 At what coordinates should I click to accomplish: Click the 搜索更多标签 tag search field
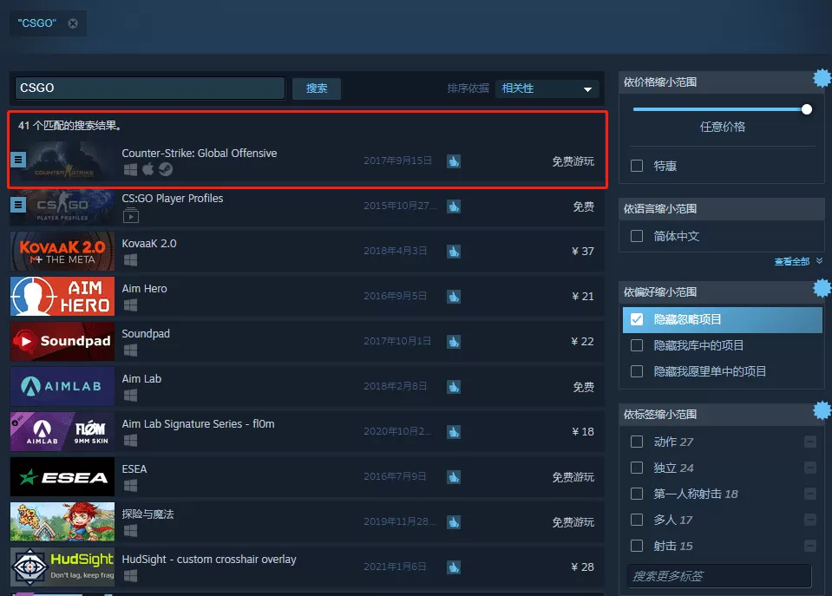click(719, 576)
